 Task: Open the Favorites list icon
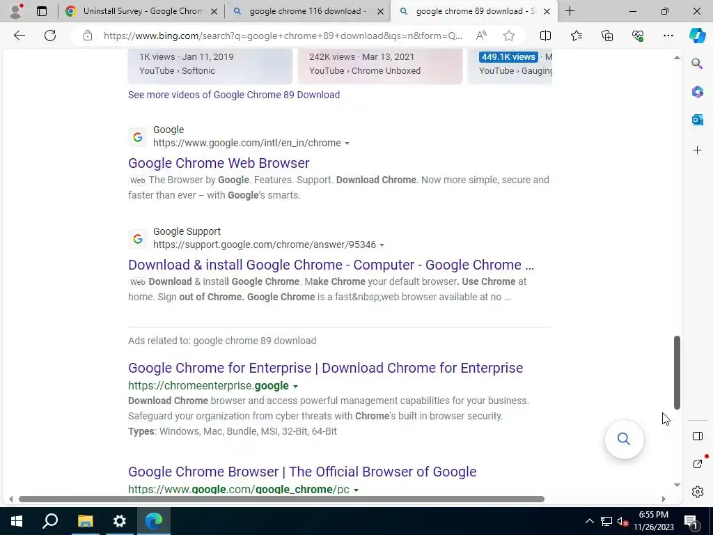(576, 36)
